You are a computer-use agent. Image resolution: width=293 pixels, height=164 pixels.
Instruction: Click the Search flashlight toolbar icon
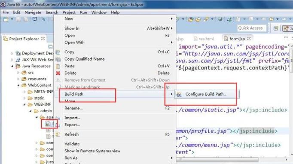click(x=206, y=19)
